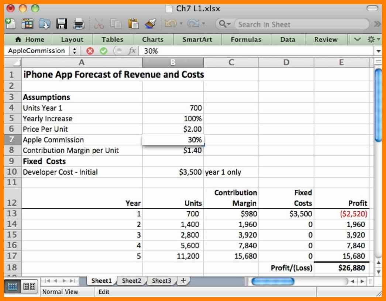
Task: Collapse the ribbon with chevron
Action: tap(357, 40)
